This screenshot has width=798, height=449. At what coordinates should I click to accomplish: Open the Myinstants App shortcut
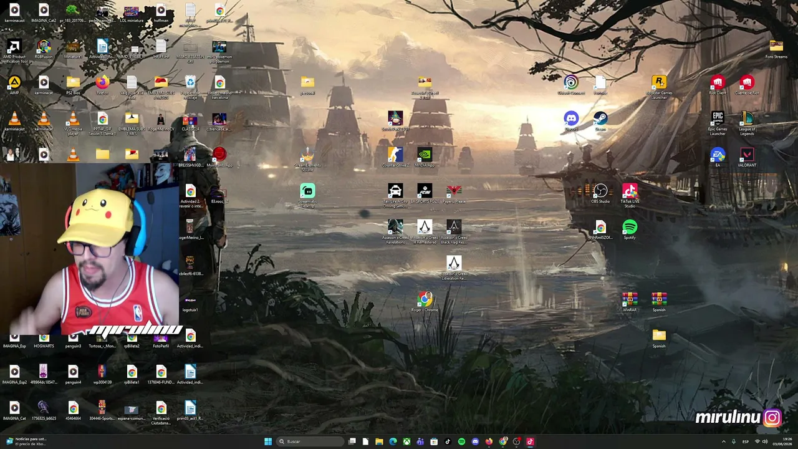click(x=219, y=158)
